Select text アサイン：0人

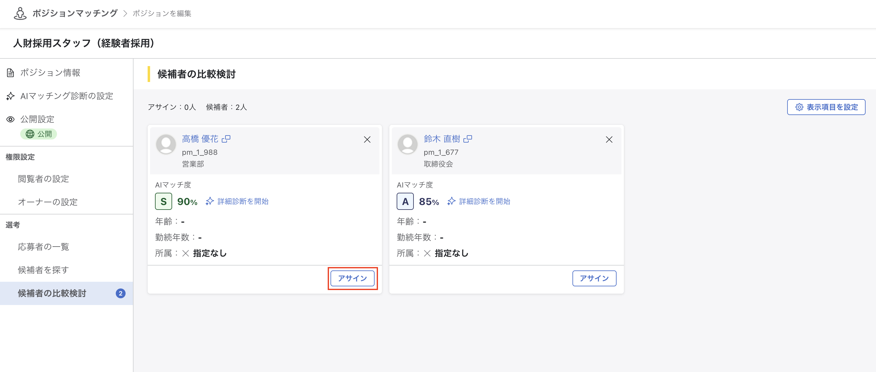172,107
